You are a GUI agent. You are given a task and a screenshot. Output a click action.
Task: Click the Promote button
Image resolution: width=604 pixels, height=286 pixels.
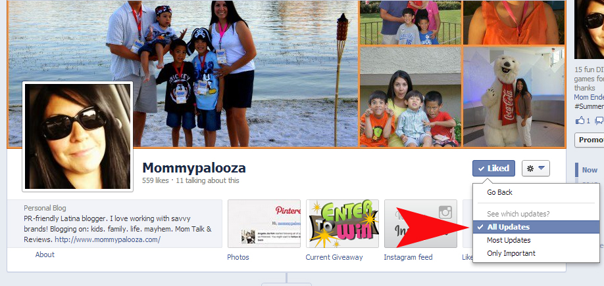[x=590, y=140]
